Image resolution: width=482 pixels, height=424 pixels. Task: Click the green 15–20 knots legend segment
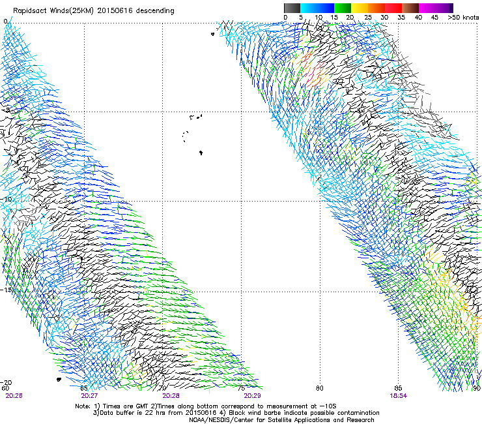(x=343, y=8)
